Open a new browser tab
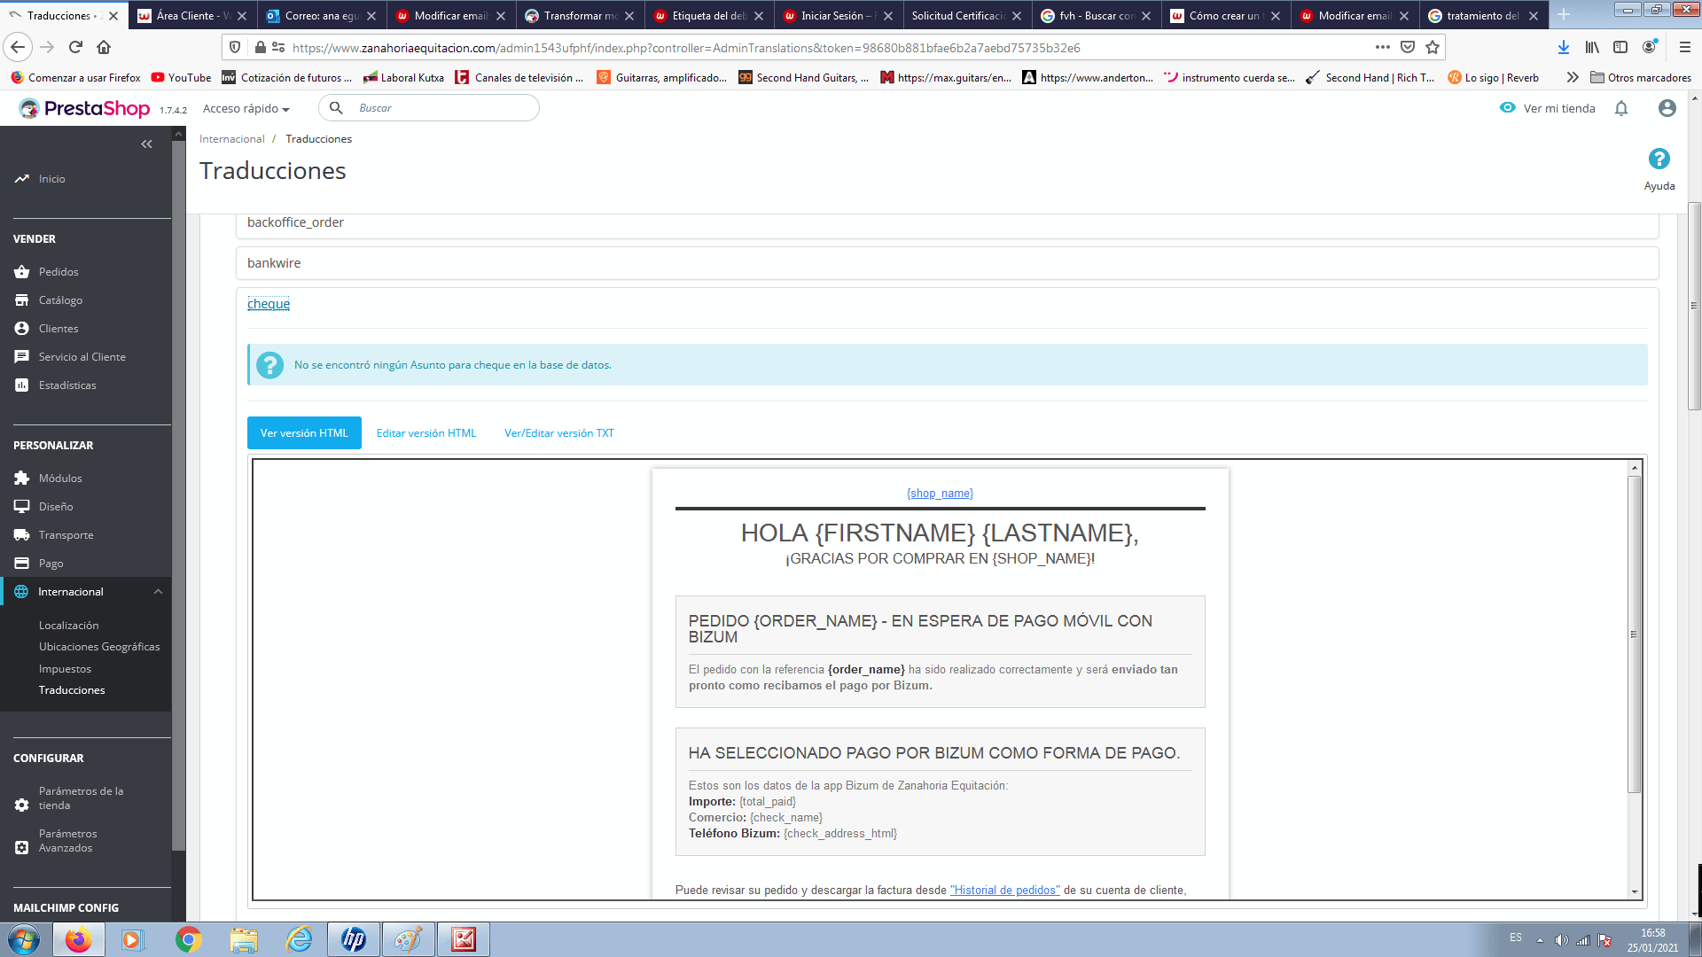 pos(1564,15)
